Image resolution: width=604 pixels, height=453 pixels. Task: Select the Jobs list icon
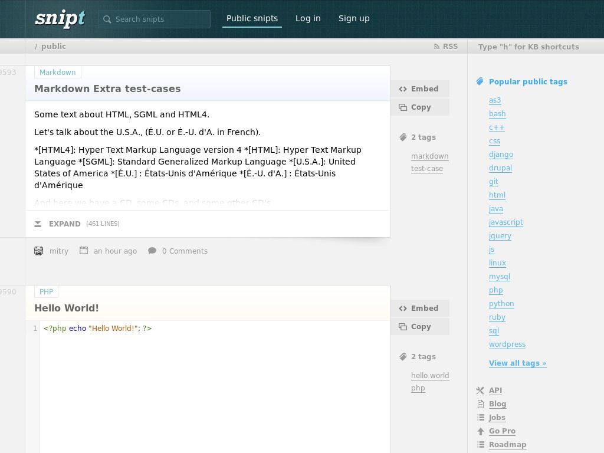481,417
